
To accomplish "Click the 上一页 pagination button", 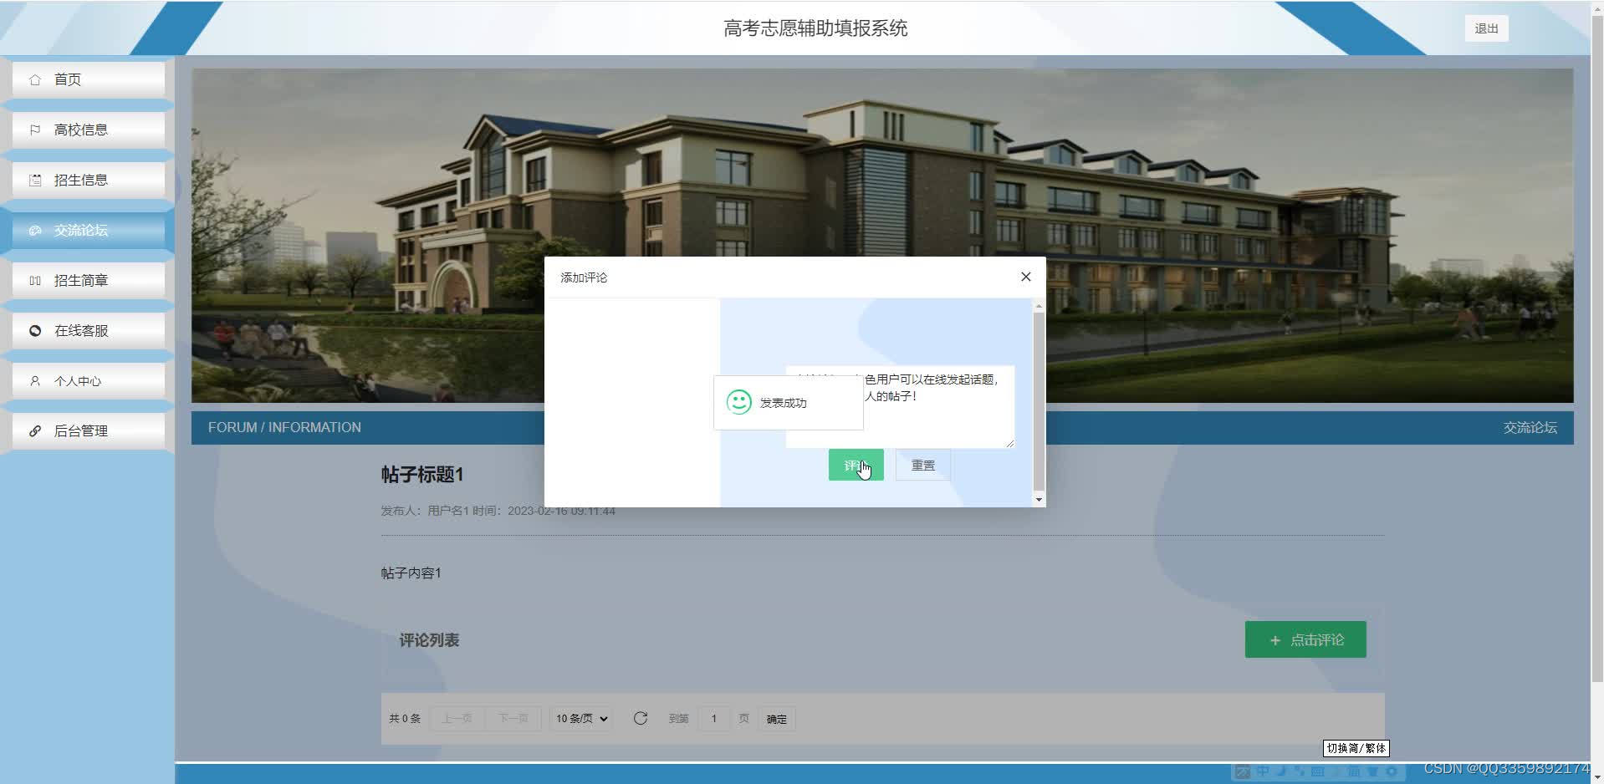I will click(457, 719).
